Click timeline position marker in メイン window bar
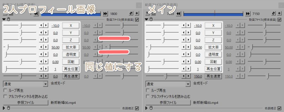The image size is (284, 112). coord(215,14)
